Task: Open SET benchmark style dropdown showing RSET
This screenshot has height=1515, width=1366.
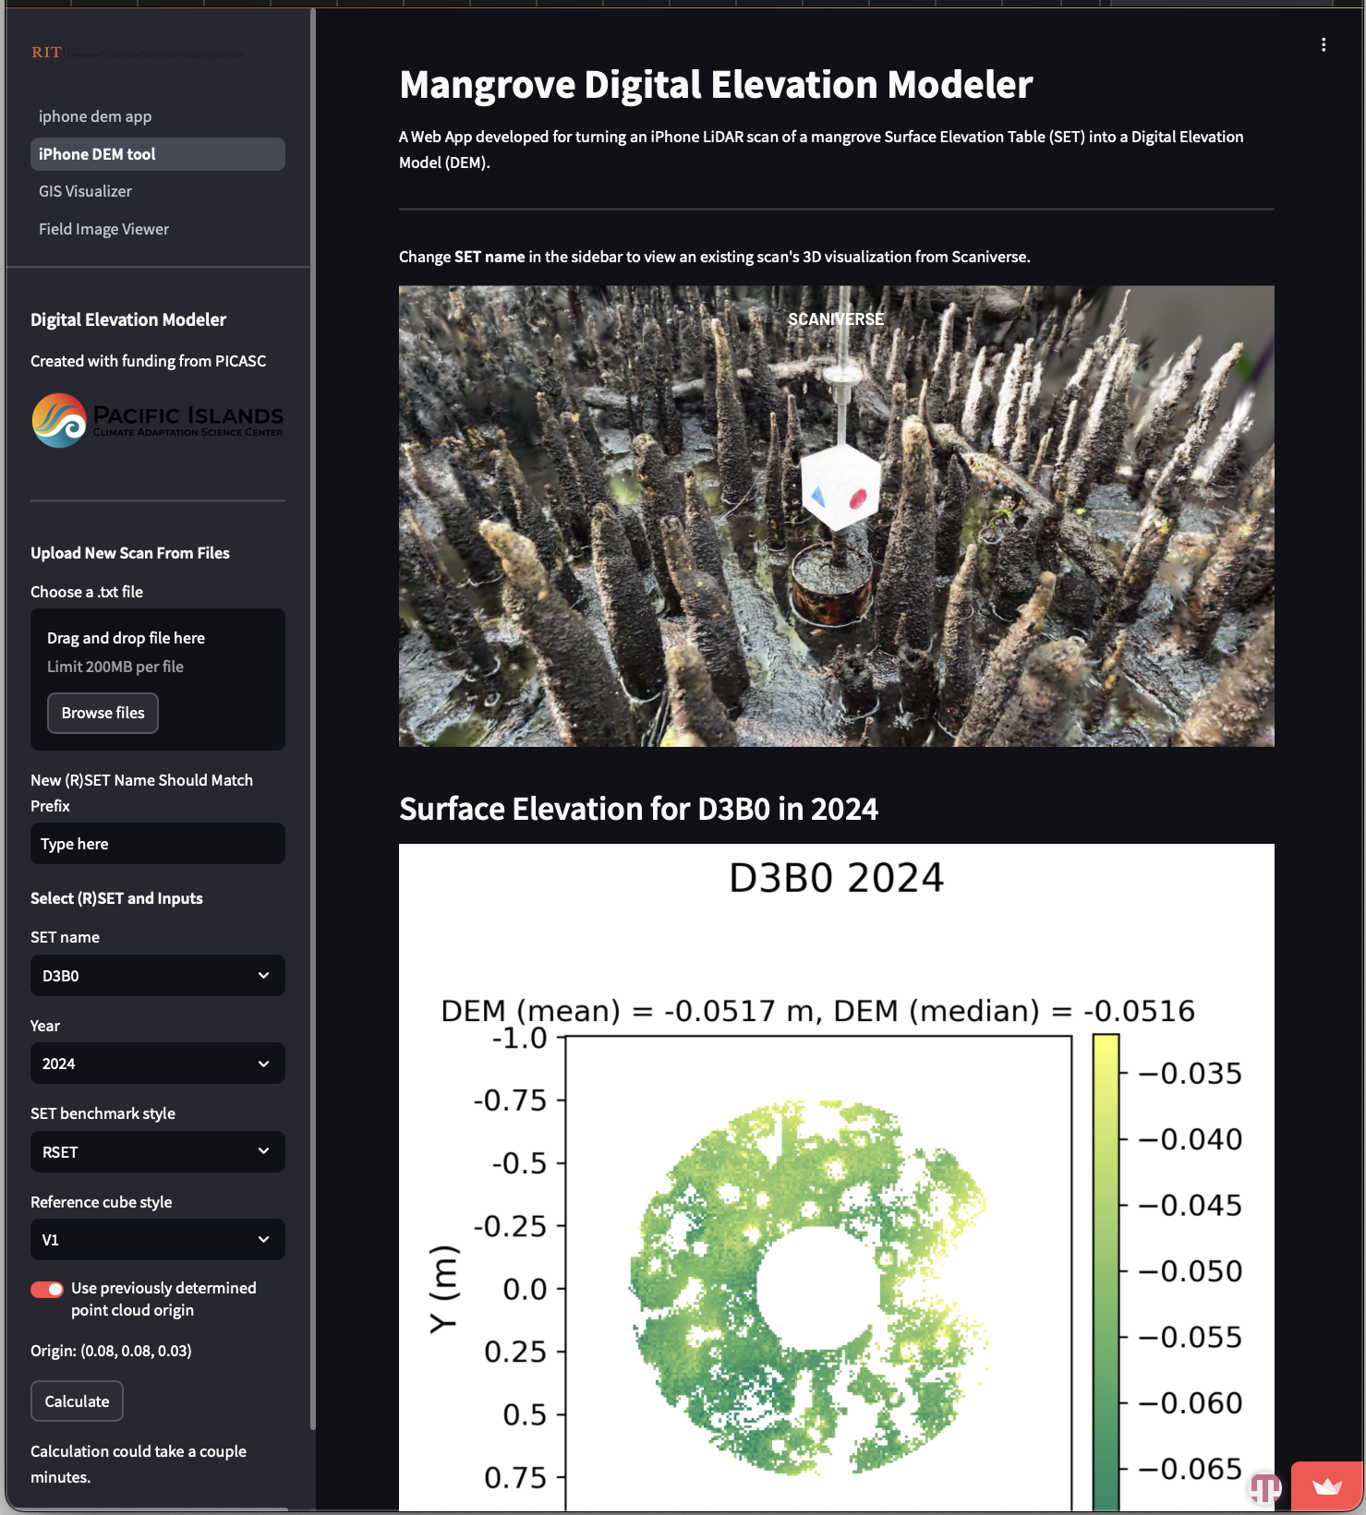Action: [157, 1151]
